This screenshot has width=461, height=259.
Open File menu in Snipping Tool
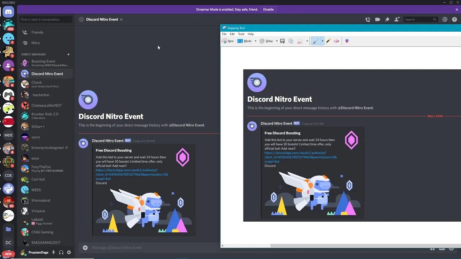224,34
